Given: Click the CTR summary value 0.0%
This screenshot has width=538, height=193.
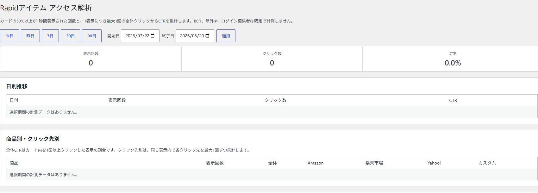Looking at the screenshot, I should (453, 63).
